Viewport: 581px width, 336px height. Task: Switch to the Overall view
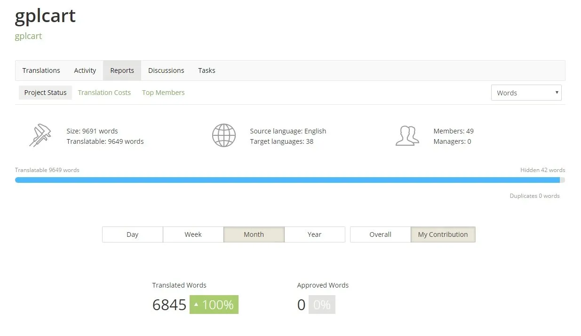(x=381, y=234)
